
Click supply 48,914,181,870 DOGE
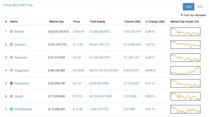104,70
